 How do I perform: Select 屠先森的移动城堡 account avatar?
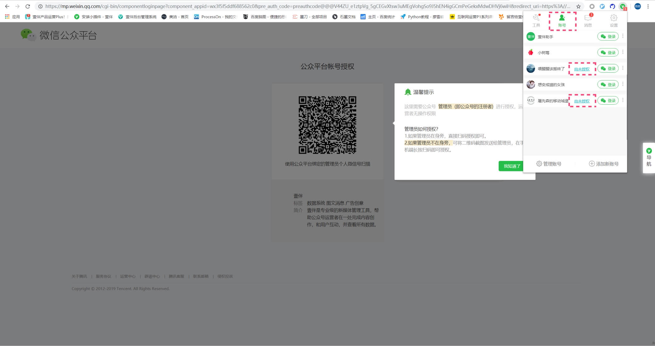tap(531, 100)
